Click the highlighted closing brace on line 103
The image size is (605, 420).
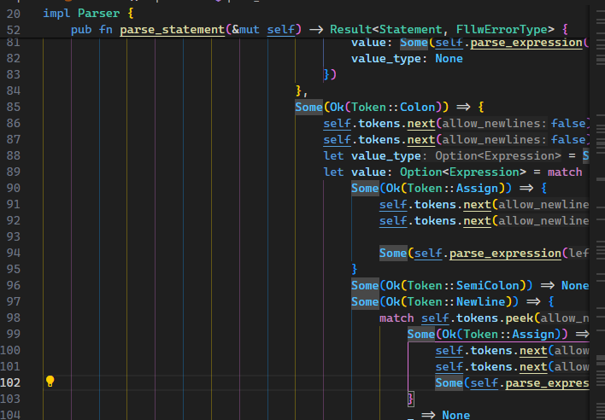411,399
